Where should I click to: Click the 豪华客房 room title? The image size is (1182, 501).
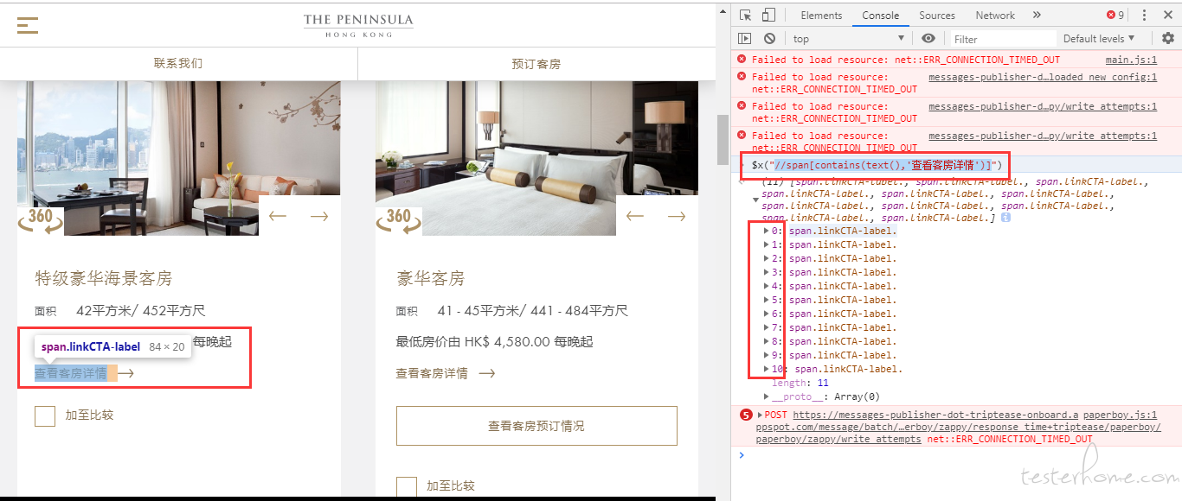(x=431, y=279)
